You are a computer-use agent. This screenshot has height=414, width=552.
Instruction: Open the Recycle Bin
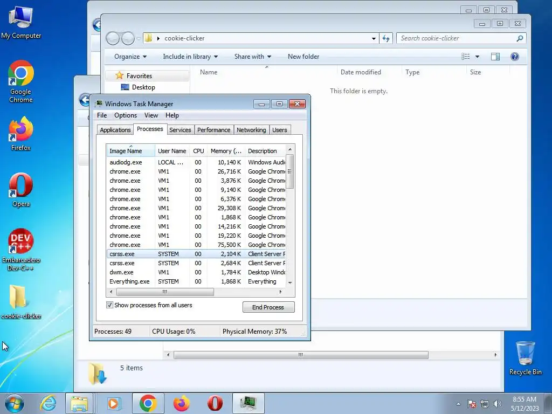(525, 358)
